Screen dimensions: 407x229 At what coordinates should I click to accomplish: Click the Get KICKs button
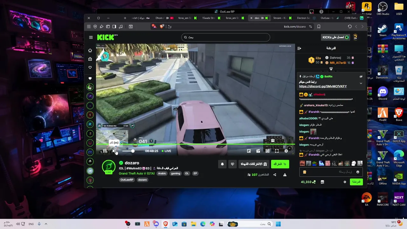[x=336, y=37]
